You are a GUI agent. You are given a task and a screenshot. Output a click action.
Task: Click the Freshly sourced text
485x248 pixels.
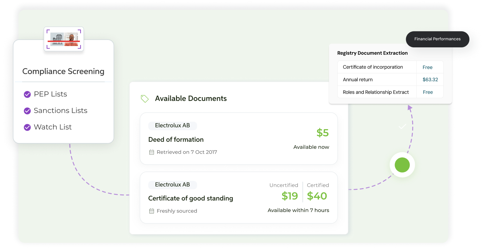click(177, 211)
